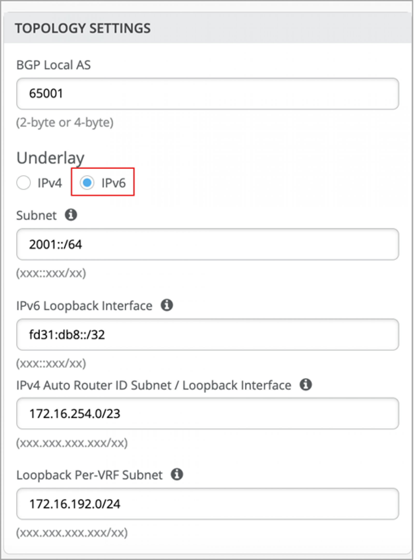
Task: Open IPv6 Loopback Interface info tooltip icon
Action: coord(167,305)
